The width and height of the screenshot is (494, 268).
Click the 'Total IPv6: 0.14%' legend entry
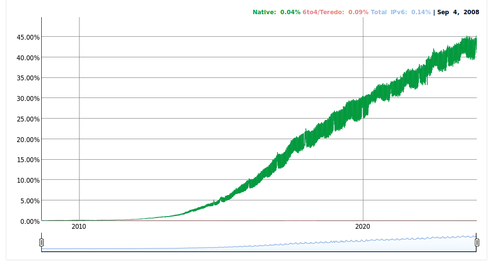(400, 12)
